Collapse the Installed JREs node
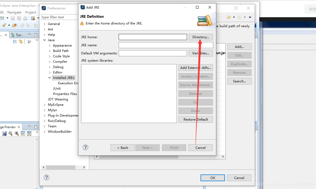This screenshot has height=189, width=316. tap(49, 78)
